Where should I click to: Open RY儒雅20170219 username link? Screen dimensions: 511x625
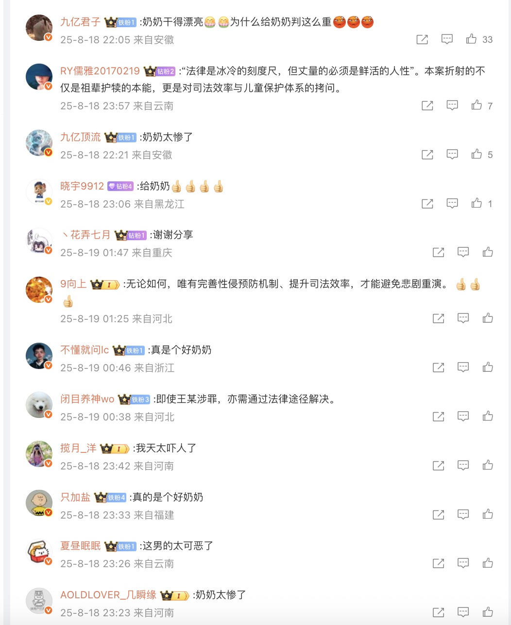coord(100,71)
